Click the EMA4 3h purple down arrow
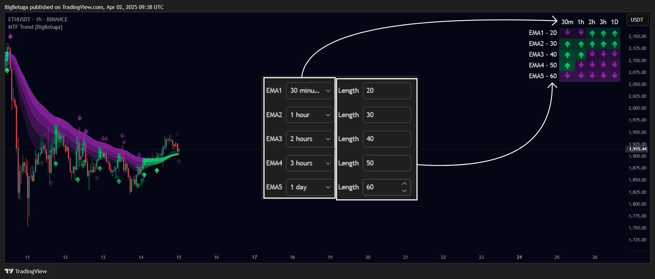This screenshot has height=279, width=655. (x=603, y=65)
